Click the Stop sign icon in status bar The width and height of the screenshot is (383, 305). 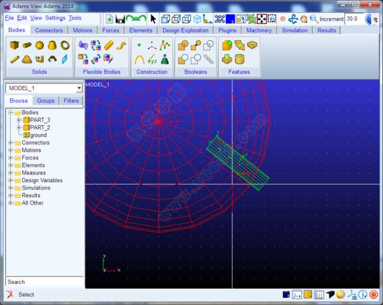tap(373, 295)
